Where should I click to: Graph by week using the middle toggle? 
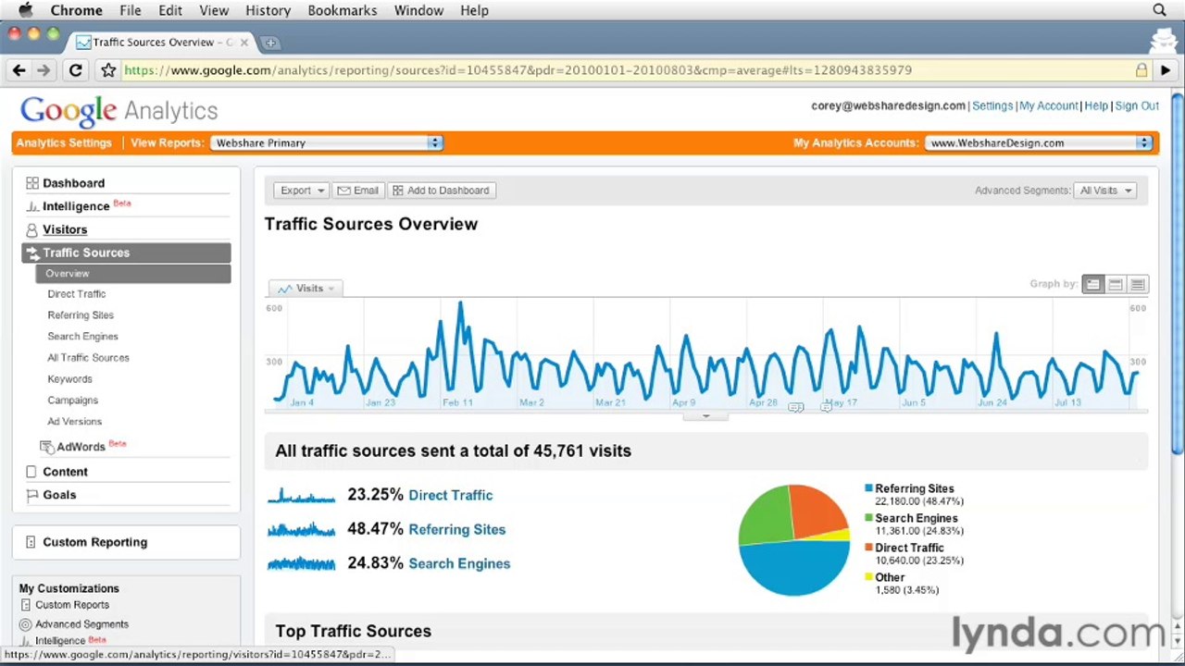point(1116,285)
